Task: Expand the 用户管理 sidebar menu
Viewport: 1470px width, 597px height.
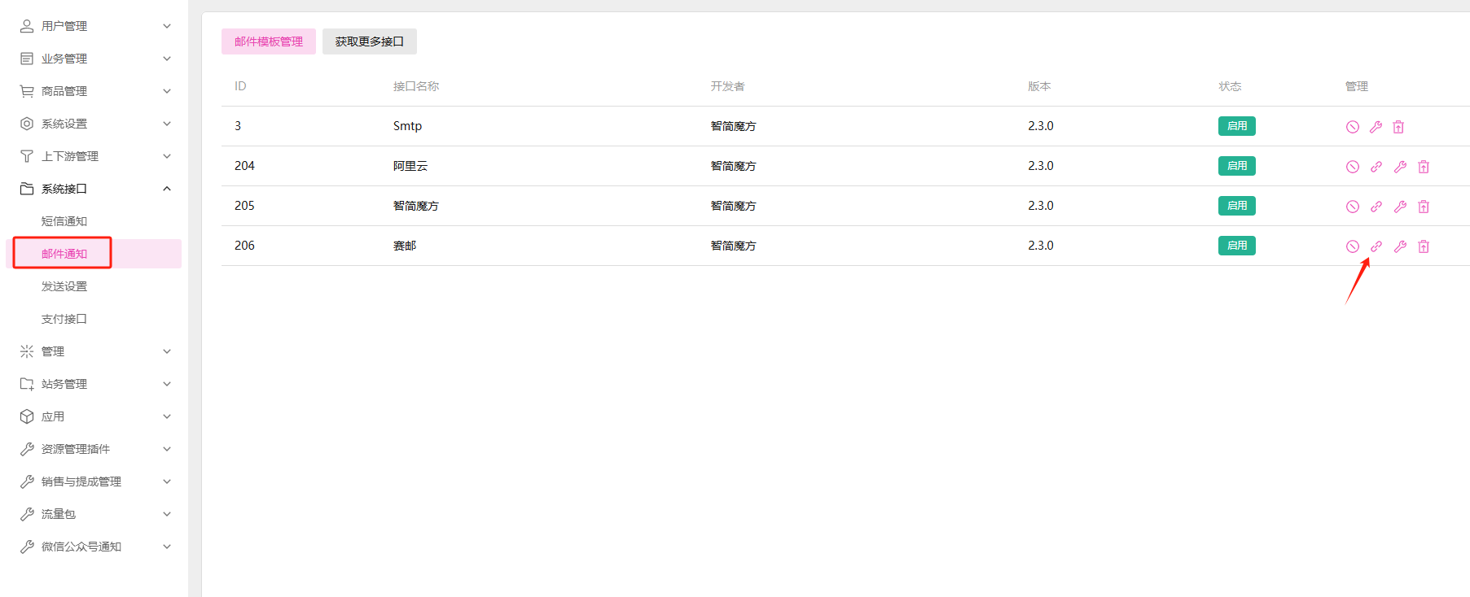Action: click(x=95, y=26)
